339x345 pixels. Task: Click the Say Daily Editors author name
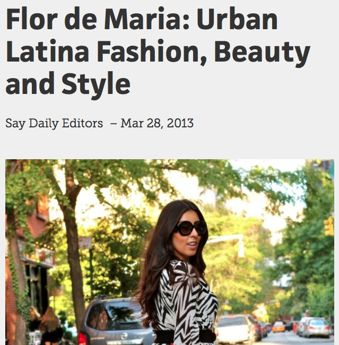tap(54, 123)
